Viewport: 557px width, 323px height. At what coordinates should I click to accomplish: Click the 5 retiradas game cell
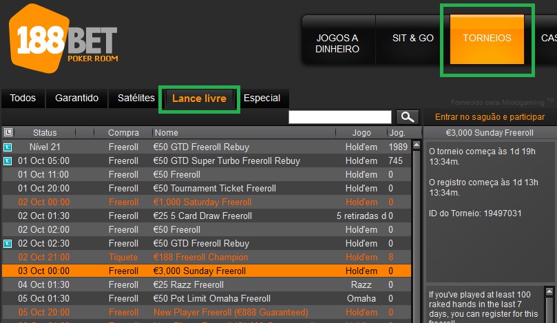point(361,216)
